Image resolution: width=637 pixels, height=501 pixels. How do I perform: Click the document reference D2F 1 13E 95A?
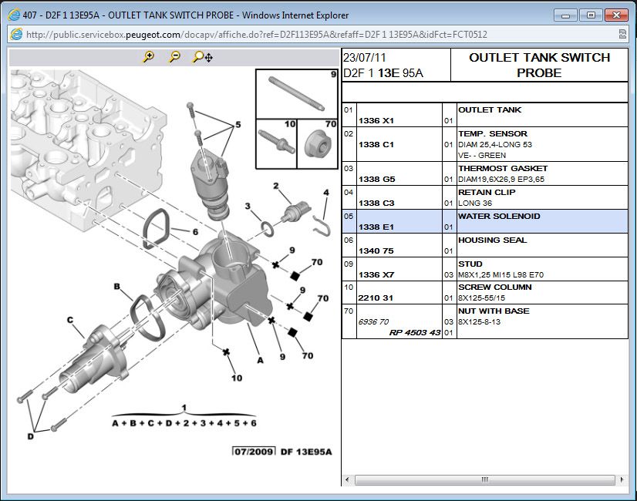(x=383, y=73)
